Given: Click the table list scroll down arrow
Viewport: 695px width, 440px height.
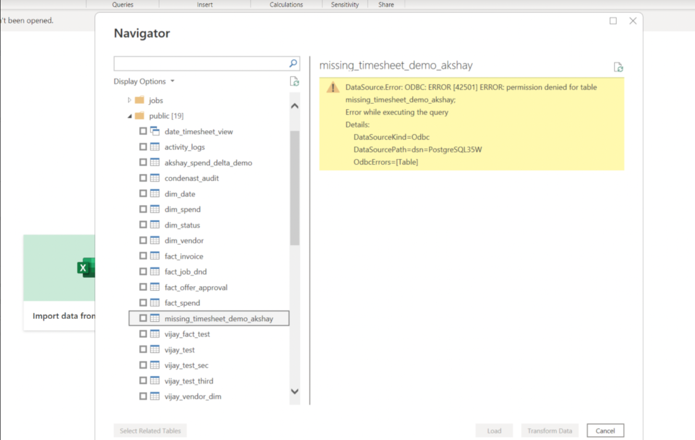Looking at the screenshot, I should pos(294,391).
